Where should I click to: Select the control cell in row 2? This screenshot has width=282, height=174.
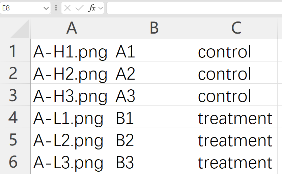click(236, 73)
